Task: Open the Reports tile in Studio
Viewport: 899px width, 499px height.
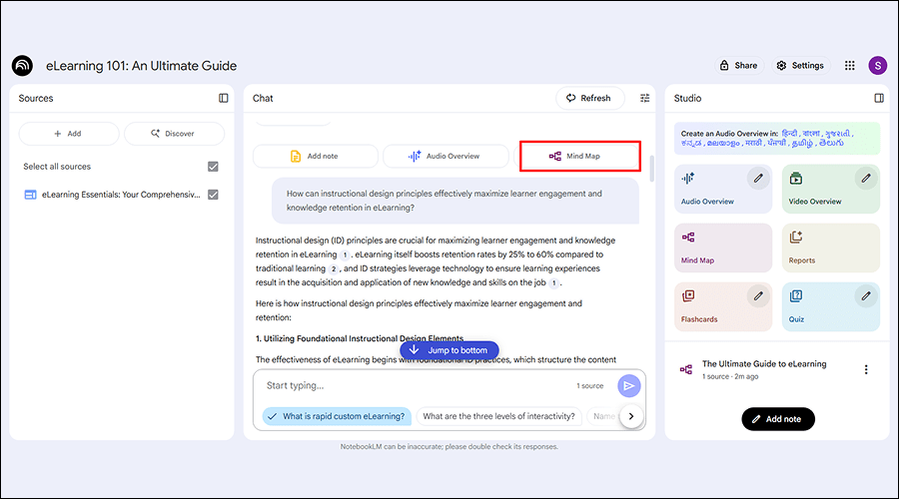Action: tap(830, 249)
